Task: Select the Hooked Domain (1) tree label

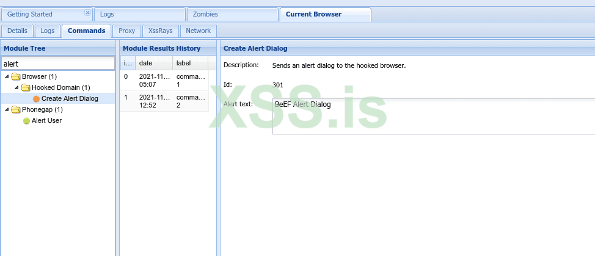Action: [61, 87]
